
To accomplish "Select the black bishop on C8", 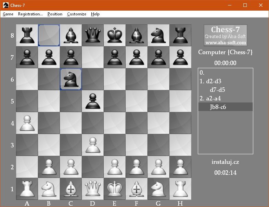I will [71, 35].
